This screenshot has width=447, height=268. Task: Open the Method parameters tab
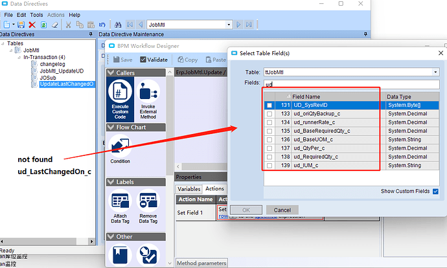[x=201, y=263]
